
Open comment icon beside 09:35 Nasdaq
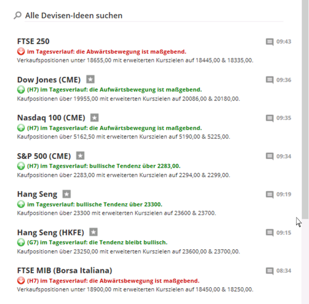point(270,118)
